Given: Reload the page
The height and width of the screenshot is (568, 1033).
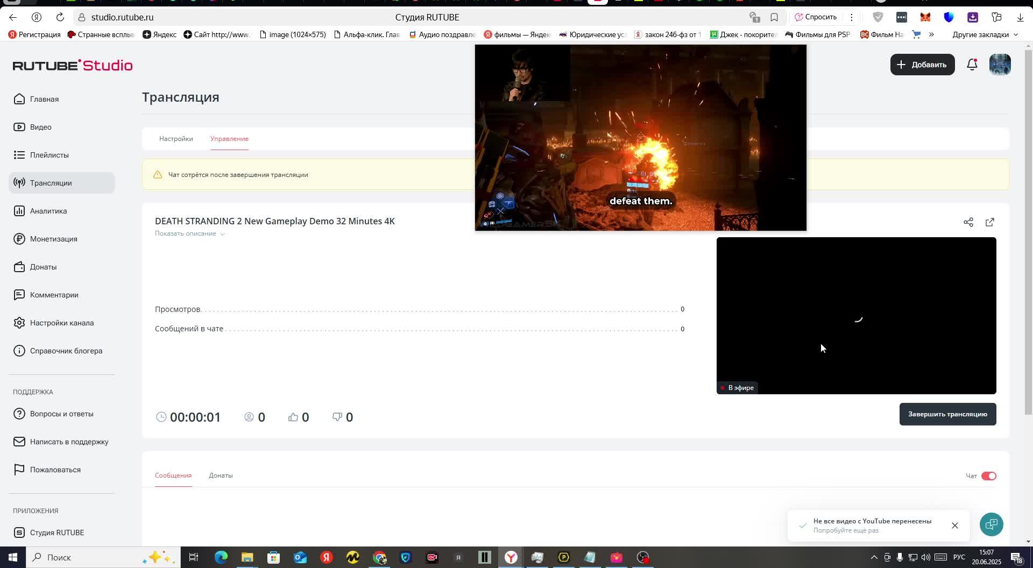Looking at the screenshot, I should coord(60,17).
